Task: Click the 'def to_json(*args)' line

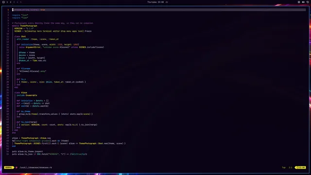Action: pos(27,122)
